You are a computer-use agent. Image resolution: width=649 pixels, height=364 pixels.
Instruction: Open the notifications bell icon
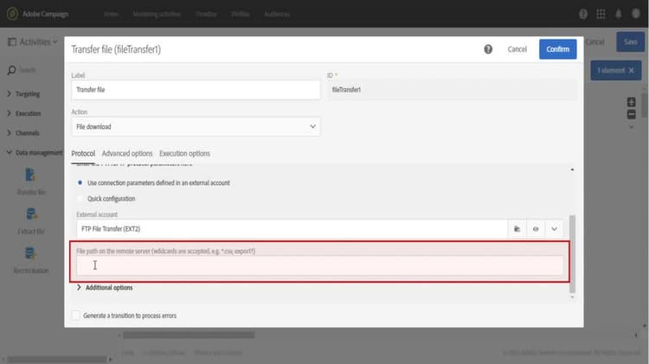coord(619,14)
